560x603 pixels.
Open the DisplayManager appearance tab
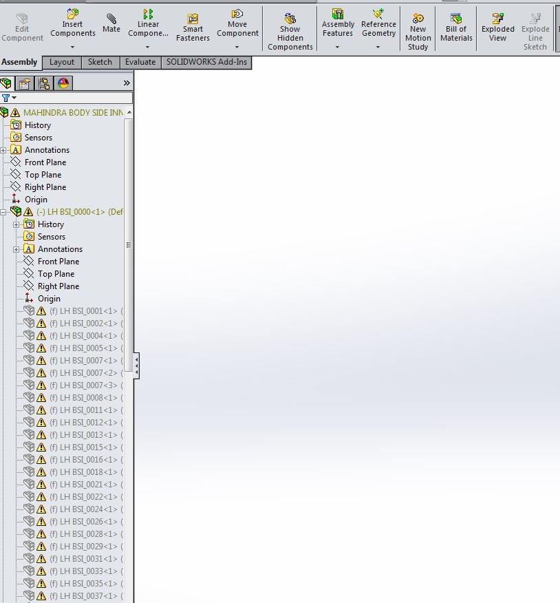(x=63, y=83)
